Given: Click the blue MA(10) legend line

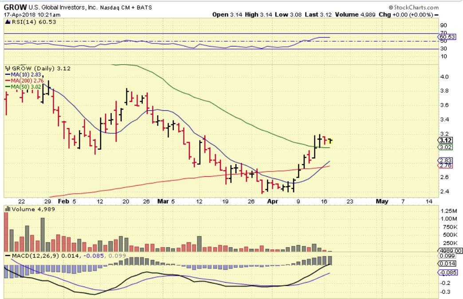Looking at the screenshot, I should coord(8,75).
